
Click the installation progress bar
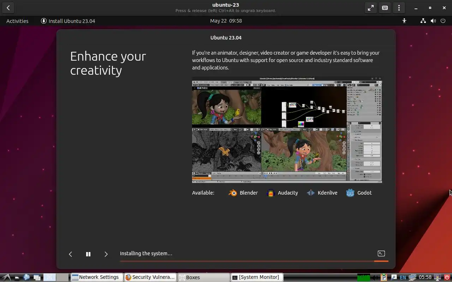254,261
